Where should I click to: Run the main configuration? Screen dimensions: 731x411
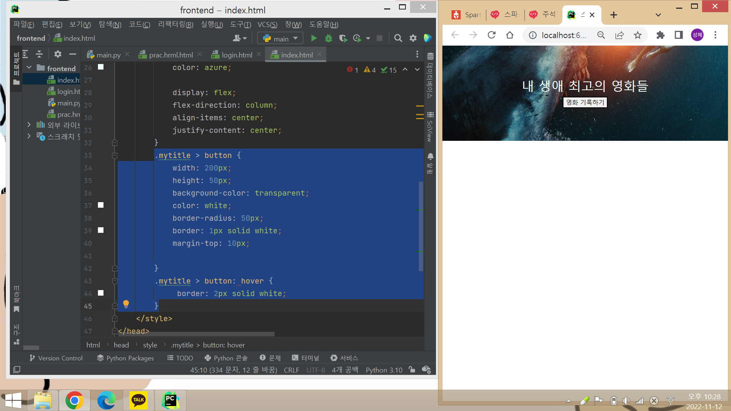[314, 38]
